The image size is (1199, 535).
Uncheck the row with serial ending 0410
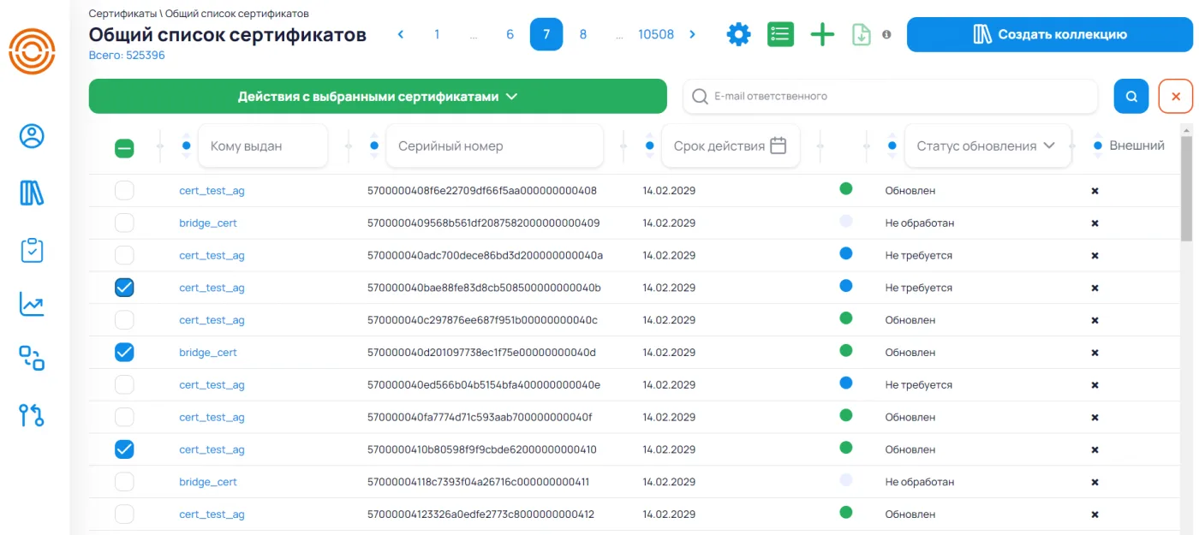[124, 449]
